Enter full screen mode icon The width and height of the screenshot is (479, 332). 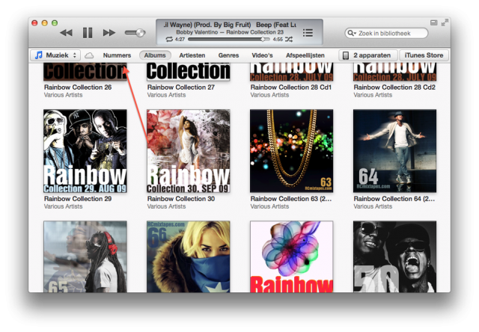(445, 22)
